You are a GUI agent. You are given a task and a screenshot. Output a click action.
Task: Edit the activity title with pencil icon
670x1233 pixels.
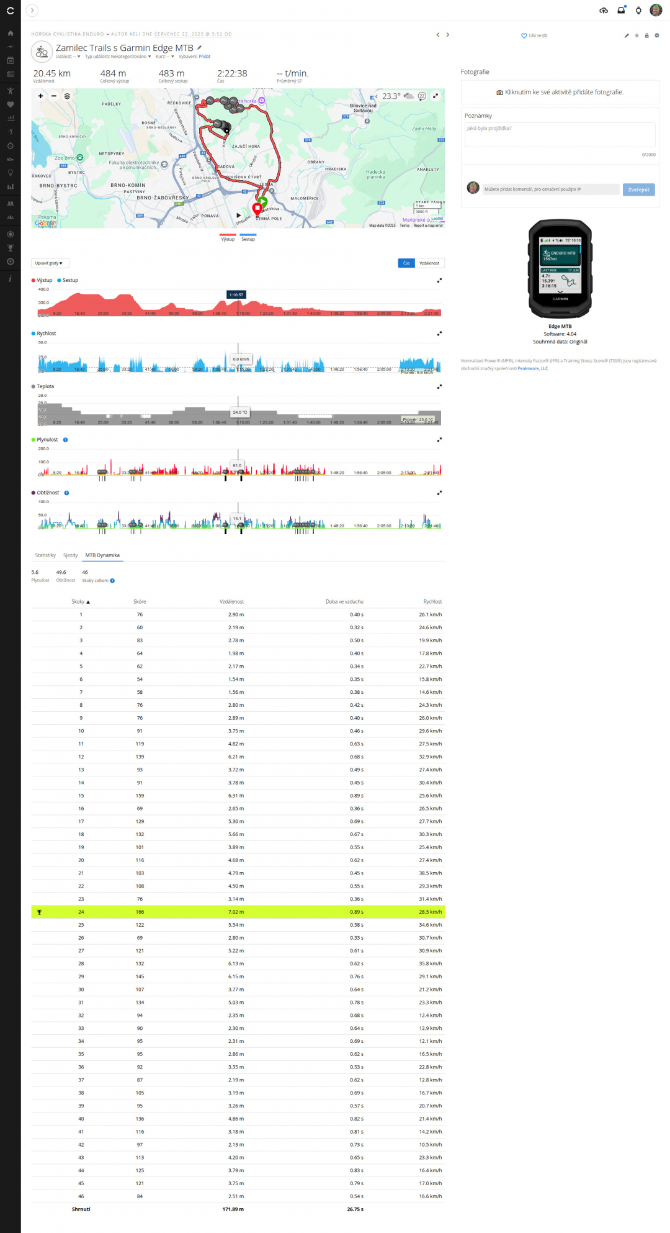click(200, 47)
